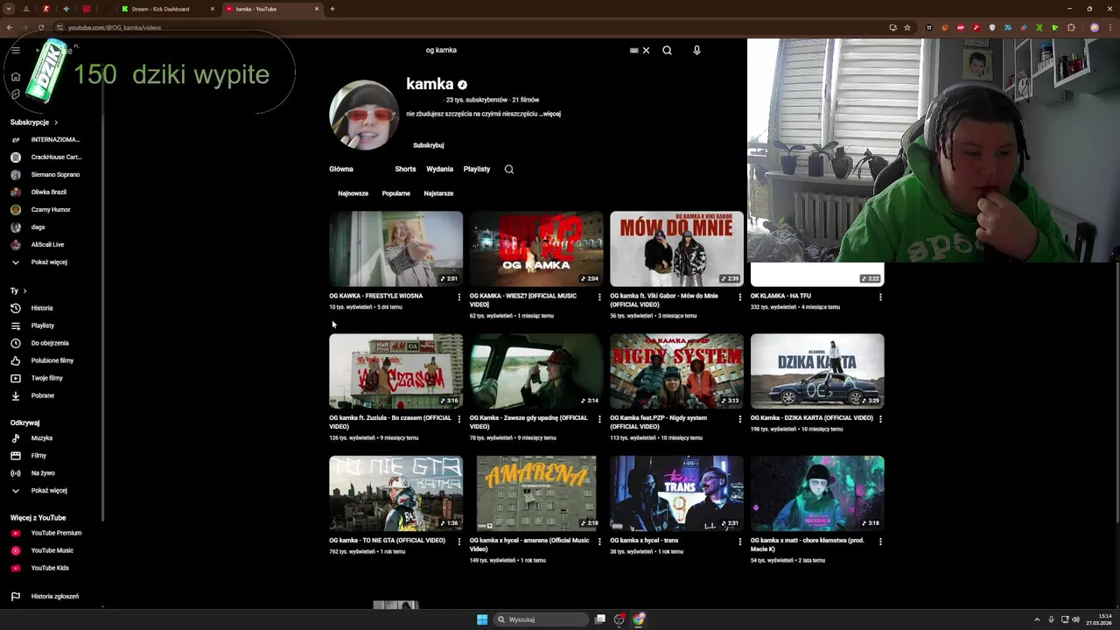The height and width of the screenshot is (630, 1120).
Task: Click the browser address bar URL
Action: pos(115,27)
